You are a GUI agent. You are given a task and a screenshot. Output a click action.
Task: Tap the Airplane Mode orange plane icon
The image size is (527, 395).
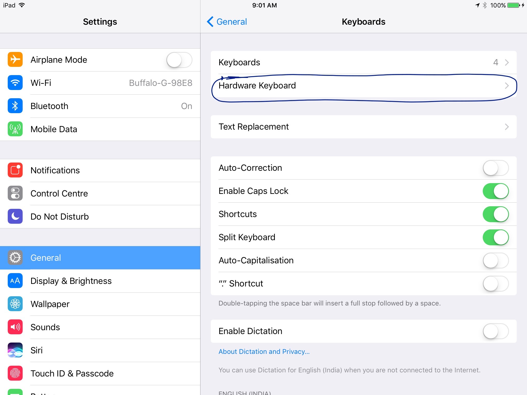point(15,60)
